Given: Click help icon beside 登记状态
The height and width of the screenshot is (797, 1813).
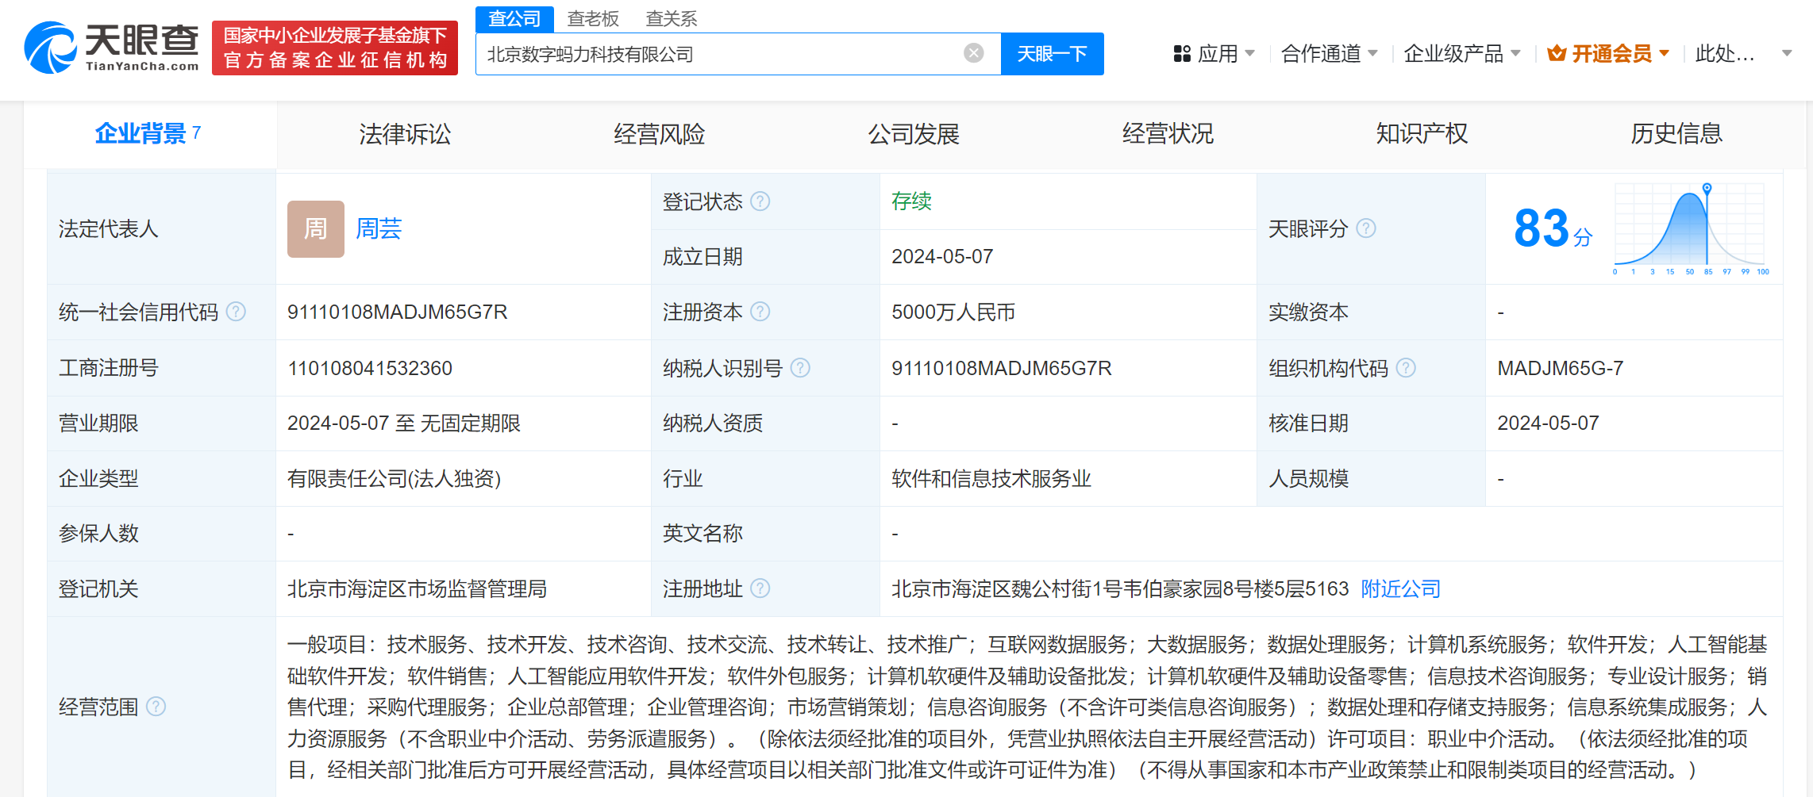Looking at the screenshot, I should (x=760, y=201).
